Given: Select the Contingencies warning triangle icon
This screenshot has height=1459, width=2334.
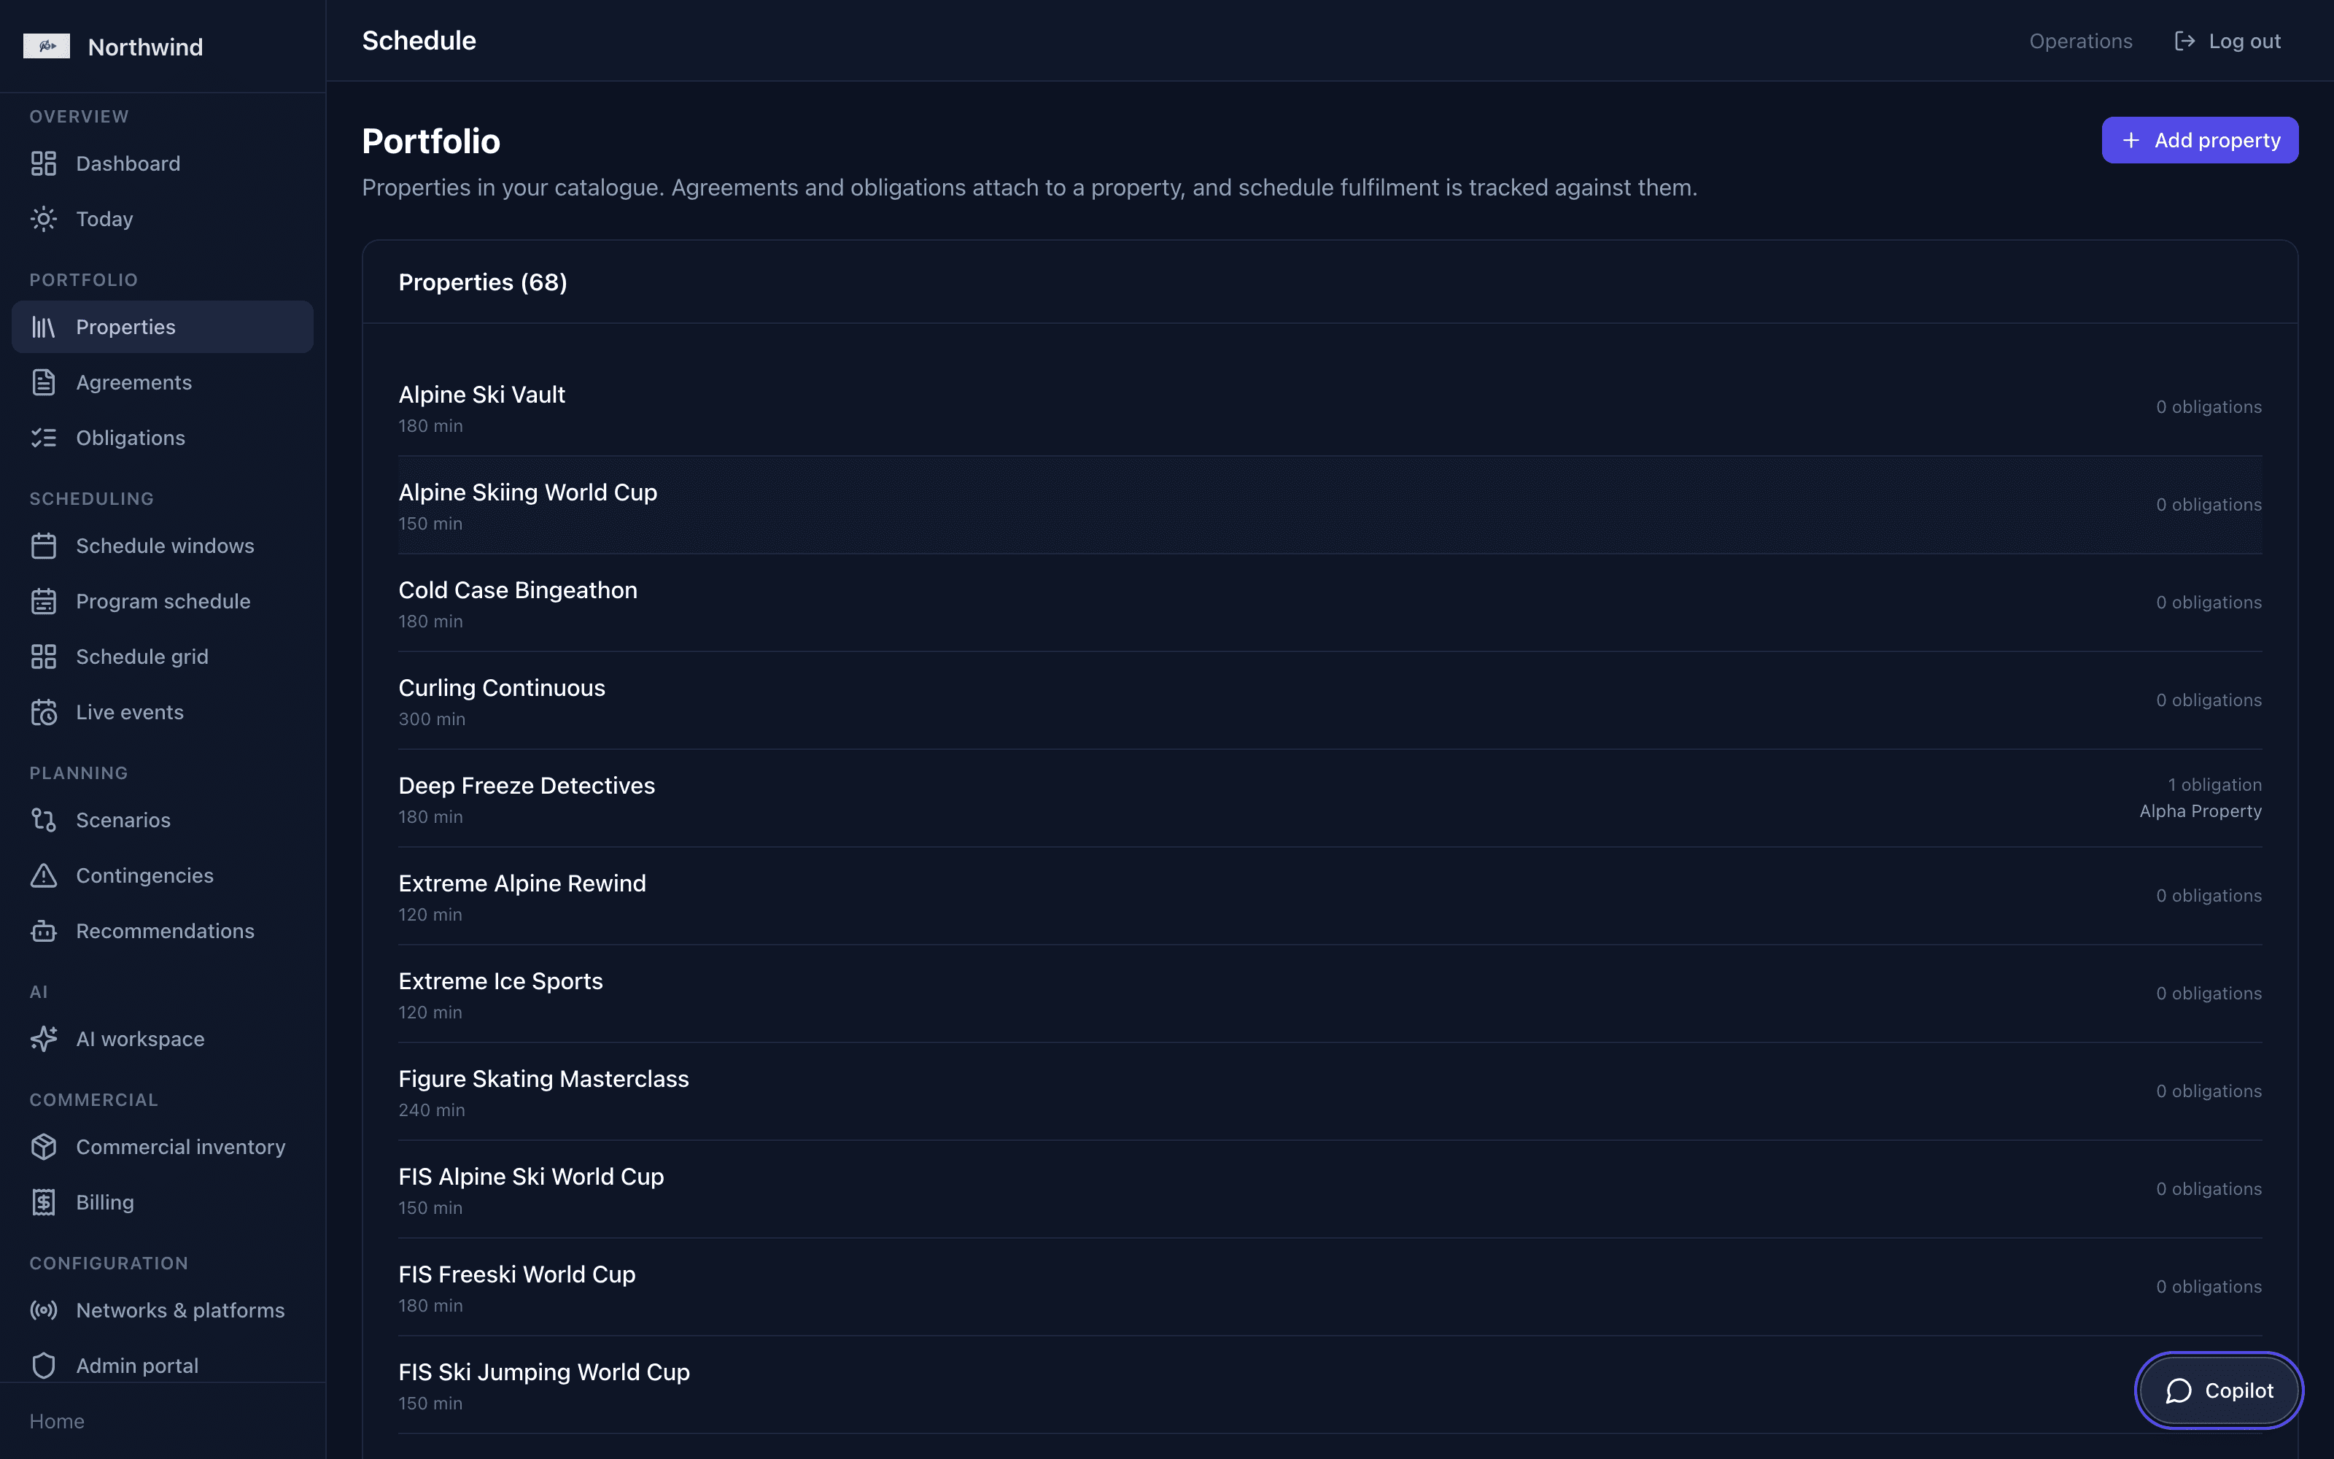Looking at the screenshot, I should point(44,875).
